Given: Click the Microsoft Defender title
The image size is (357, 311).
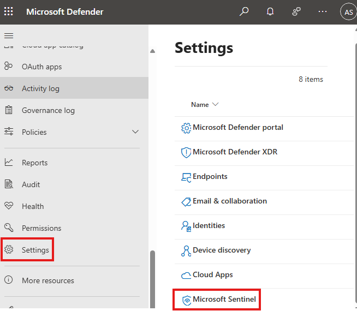Looking at the screenshot, I should pyautogui.click(x=64, y=12).
